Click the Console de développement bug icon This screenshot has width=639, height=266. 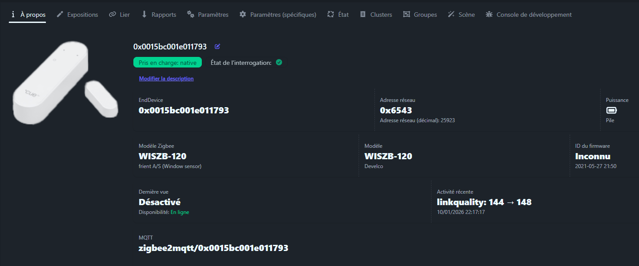(489, 15)
